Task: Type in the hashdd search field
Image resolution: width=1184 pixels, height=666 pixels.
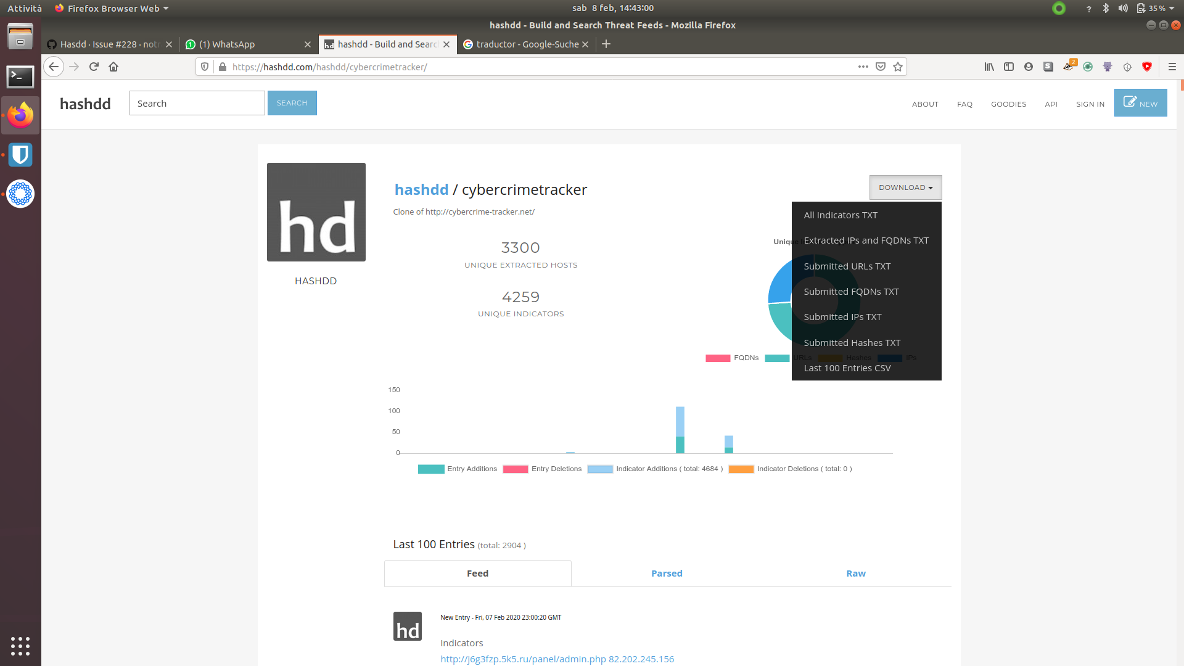Action: (x=197, y=102)
